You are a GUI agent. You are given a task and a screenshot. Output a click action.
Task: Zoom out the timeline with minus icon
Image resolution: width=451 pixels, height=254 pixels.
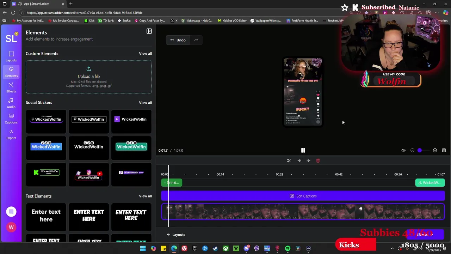tap(412, 150)
